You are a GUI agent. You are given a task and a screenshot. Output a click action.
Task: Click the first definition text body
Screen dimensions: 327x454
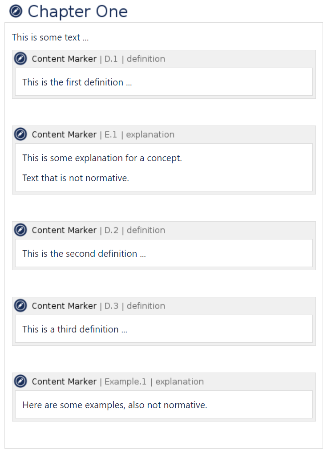(x=77, y=82)
